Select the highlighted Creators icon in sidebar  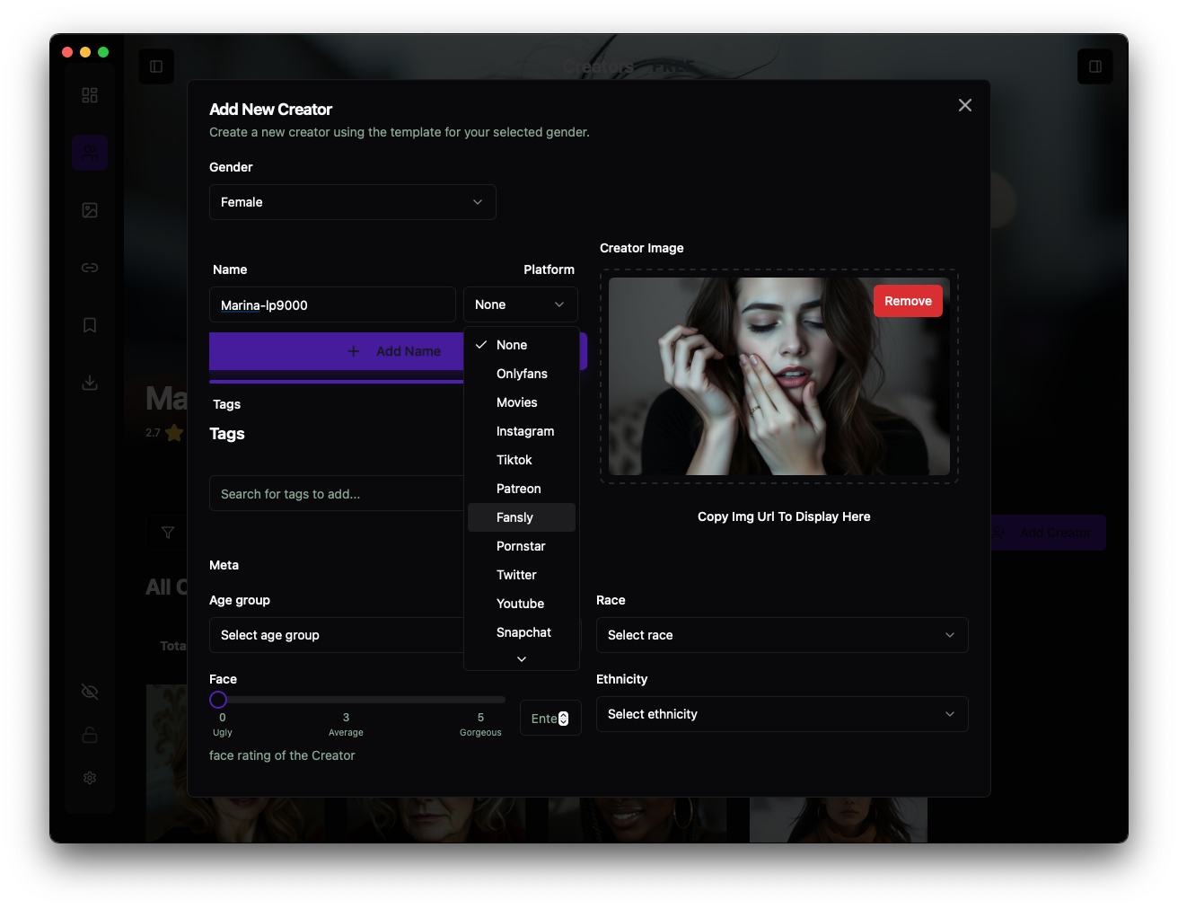tap(90, 153)
